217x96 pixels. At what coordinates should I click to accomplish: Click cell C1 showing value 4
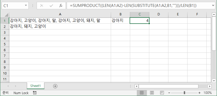click(x=139, y=21)
